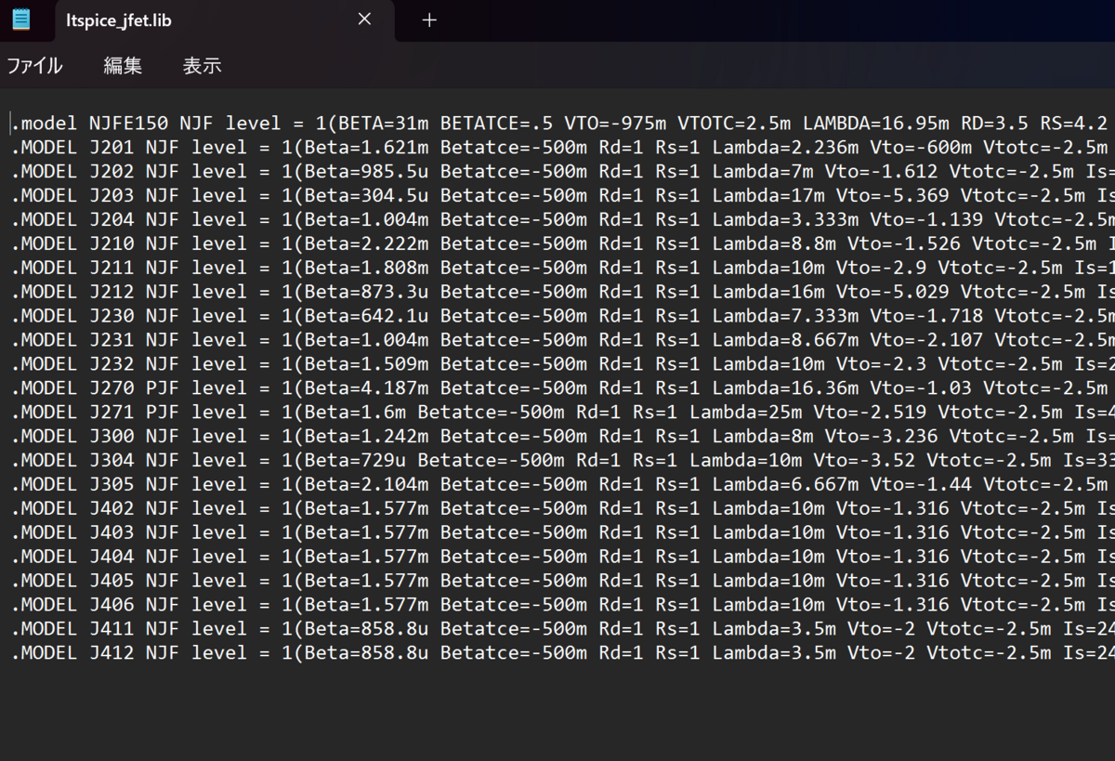Click Lambda=16.36m on the J270 line
Viewport: 1115px width, 761px height.
785,388
